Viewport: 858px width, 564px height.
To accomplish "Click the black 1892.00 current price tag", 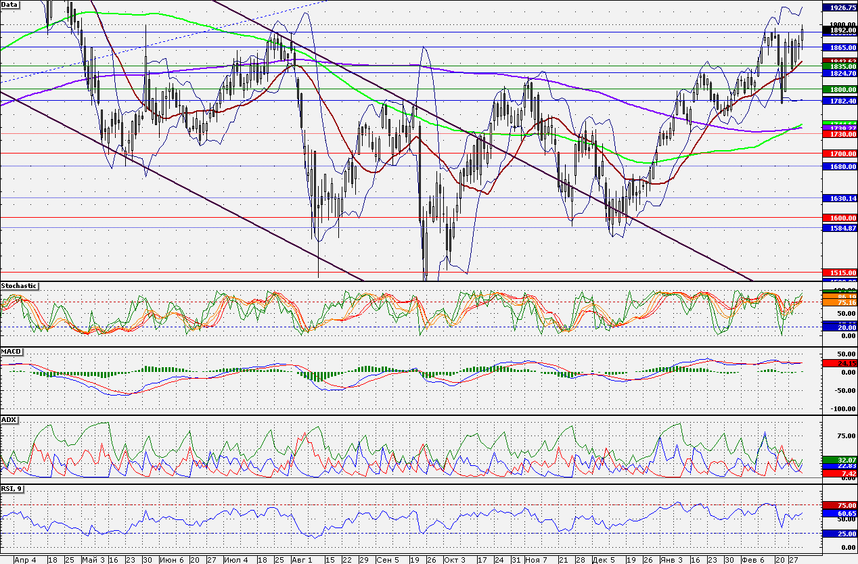I will [839, 30].
